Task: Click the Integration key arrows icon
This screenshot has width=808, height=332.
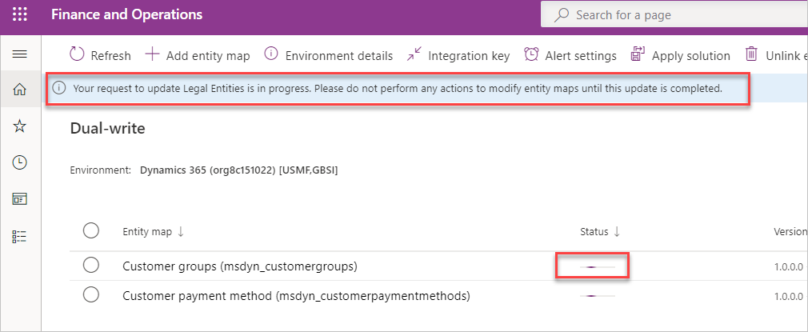Action: pos(414,54)
